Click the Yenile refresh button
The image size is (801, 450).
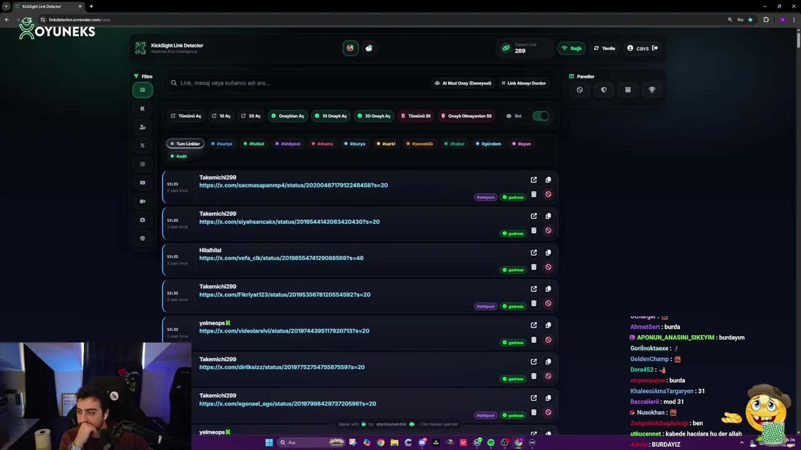605,48
